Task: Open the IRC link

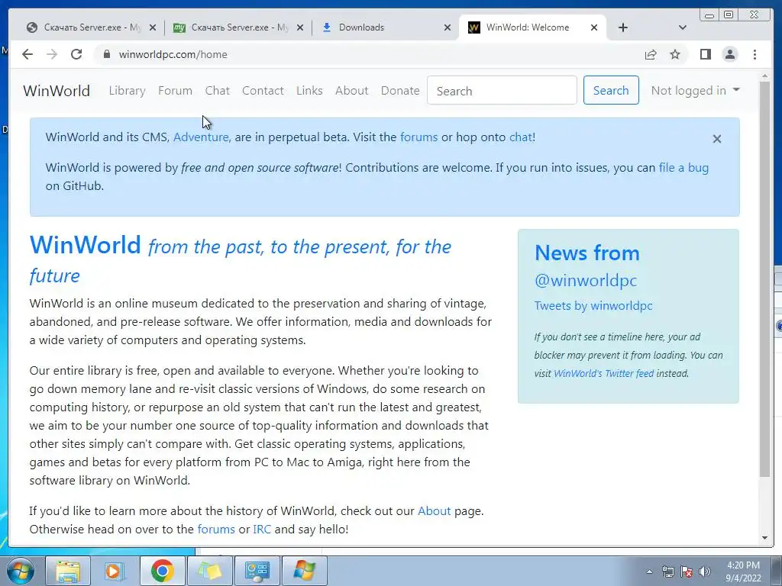Action: coord(262,530)
